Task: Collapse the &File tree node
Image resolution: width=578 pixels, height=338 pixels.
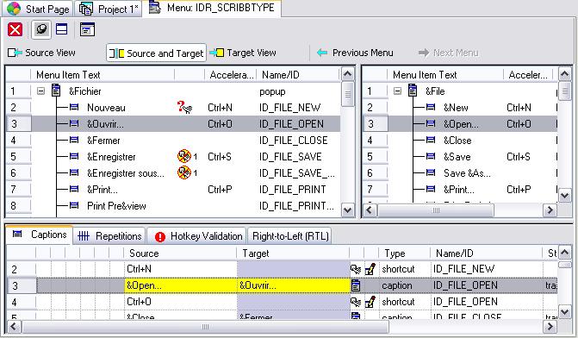Action: 397,91
